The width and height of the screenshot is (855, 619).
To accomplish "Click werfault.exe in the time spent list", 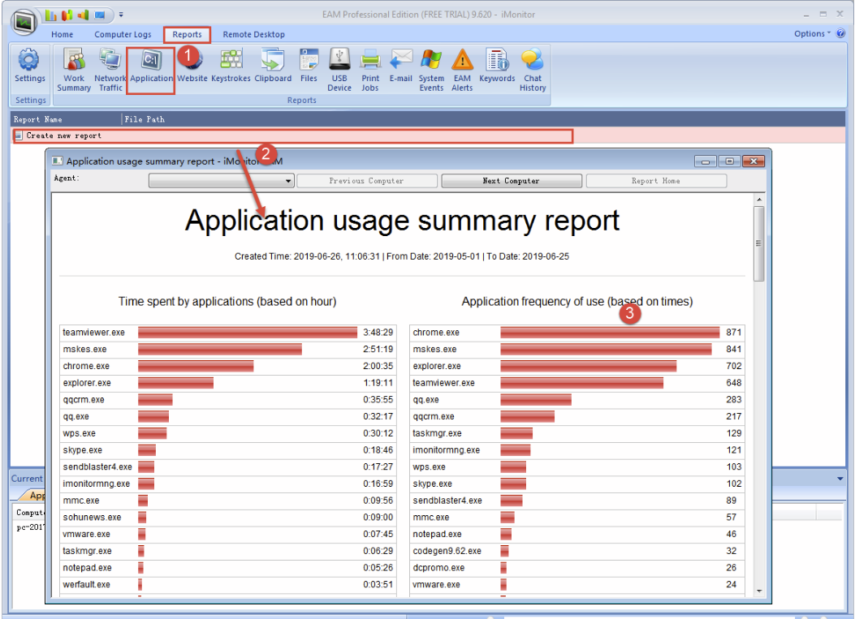I will click(86, 584).
